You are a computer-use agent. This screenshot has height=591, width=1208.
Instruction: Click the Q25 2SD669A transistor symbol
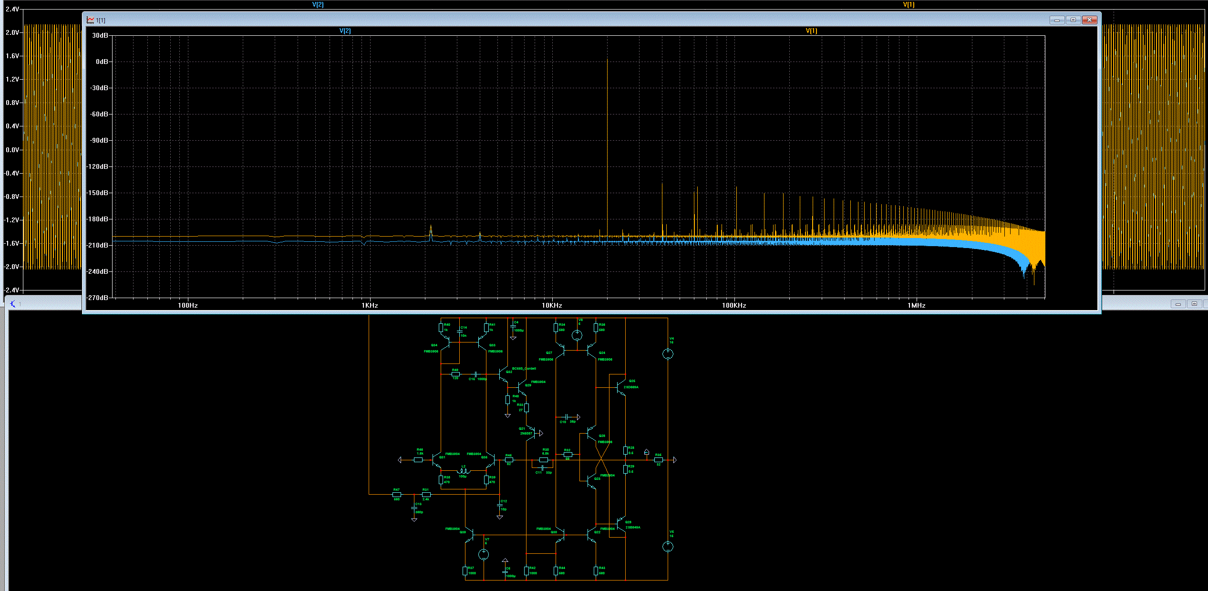click(x=621, y=387)
